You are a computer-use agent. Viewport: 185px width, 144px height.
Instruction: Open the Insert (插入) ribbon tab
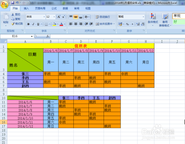tap(26, 8)
